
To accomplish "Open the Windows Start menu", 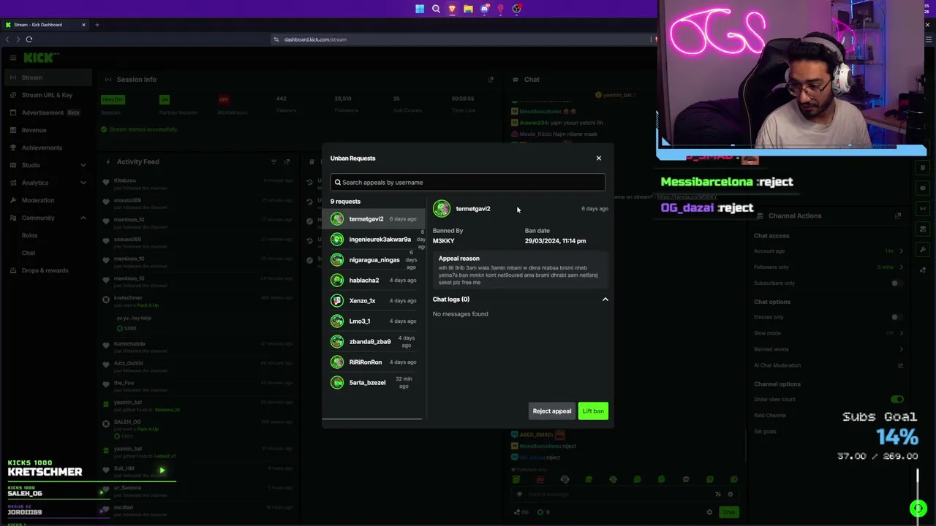I will pos(420,9).
